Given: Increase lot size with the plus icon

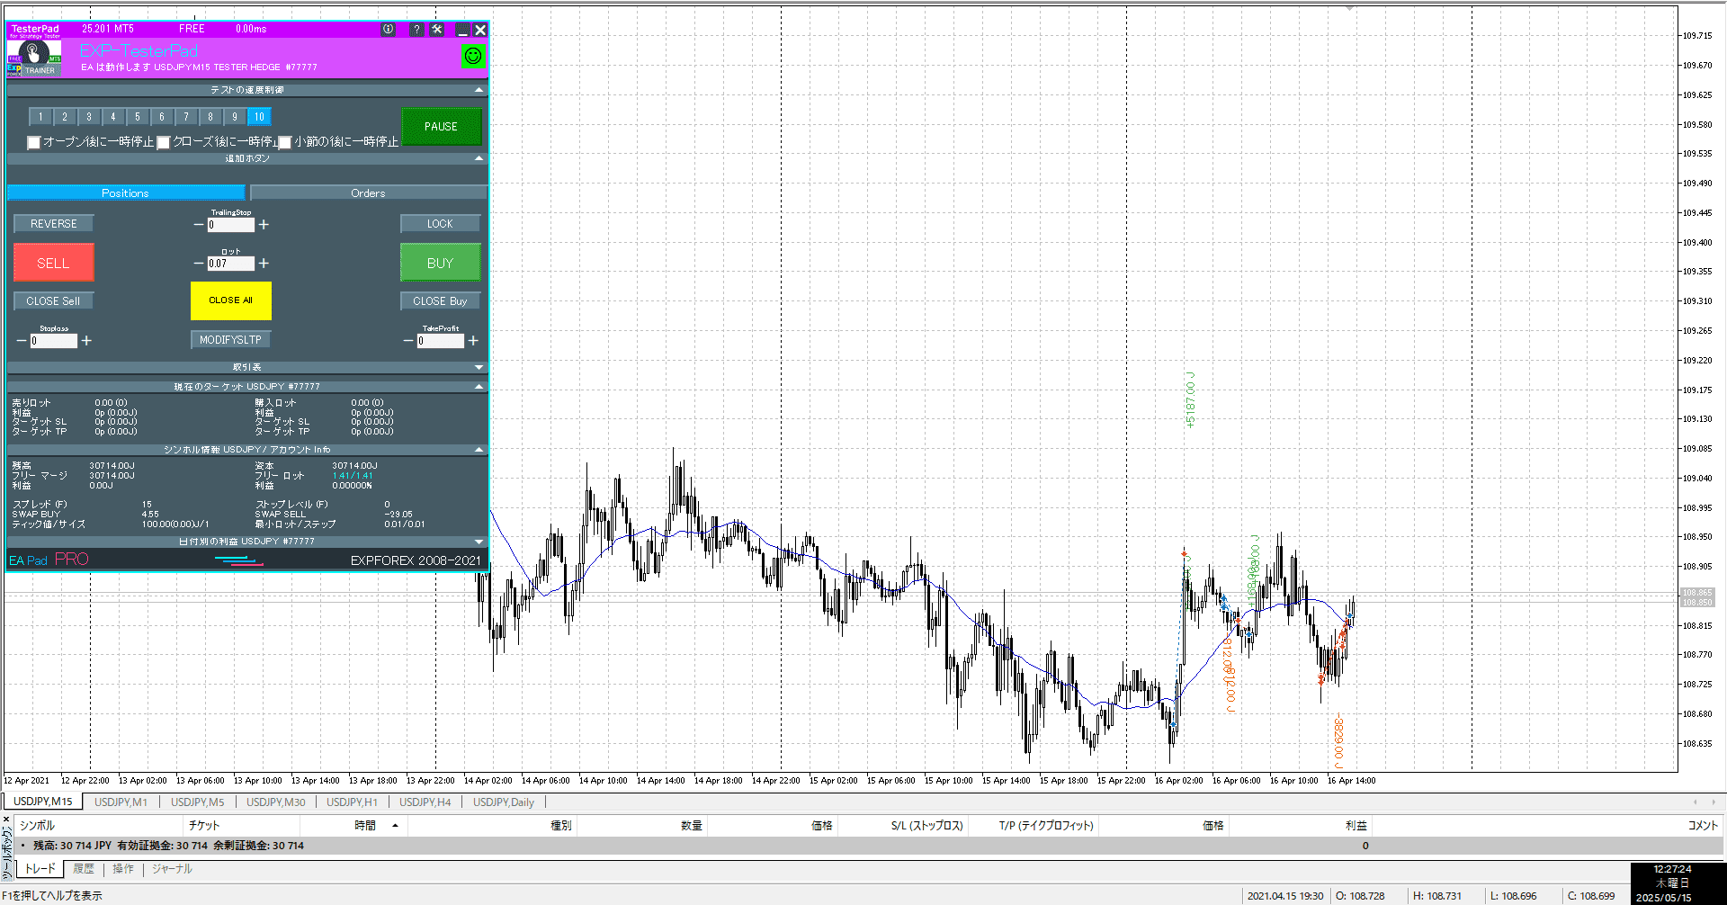Looking at the screenshot, I should click(264, 264).
